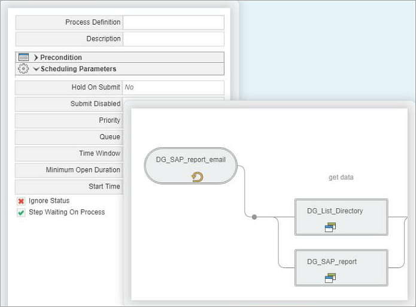Image resolution: width=416 pixels, height=307 pixels.
Task: Click the 'Scheduling Parameters' header text
Action: [x=78, y=69]
